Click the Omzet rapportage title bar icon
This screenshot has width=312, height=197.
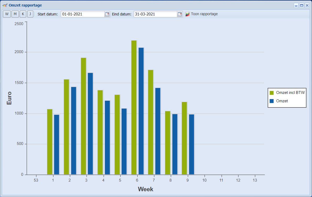5,5
